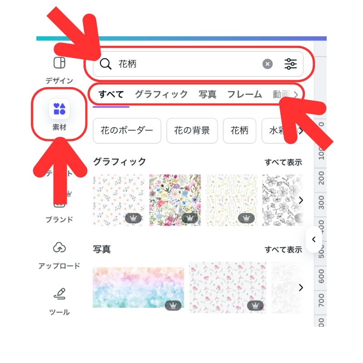Switch to the グラフィック tab
This screenshot has width=363, height=363.
[x=161, y=94]
